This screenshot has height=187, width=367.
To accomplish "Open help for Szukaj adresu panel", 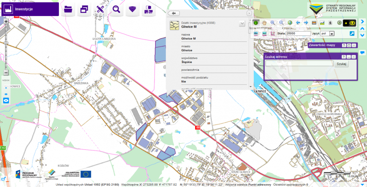I will tap(344, 57).
